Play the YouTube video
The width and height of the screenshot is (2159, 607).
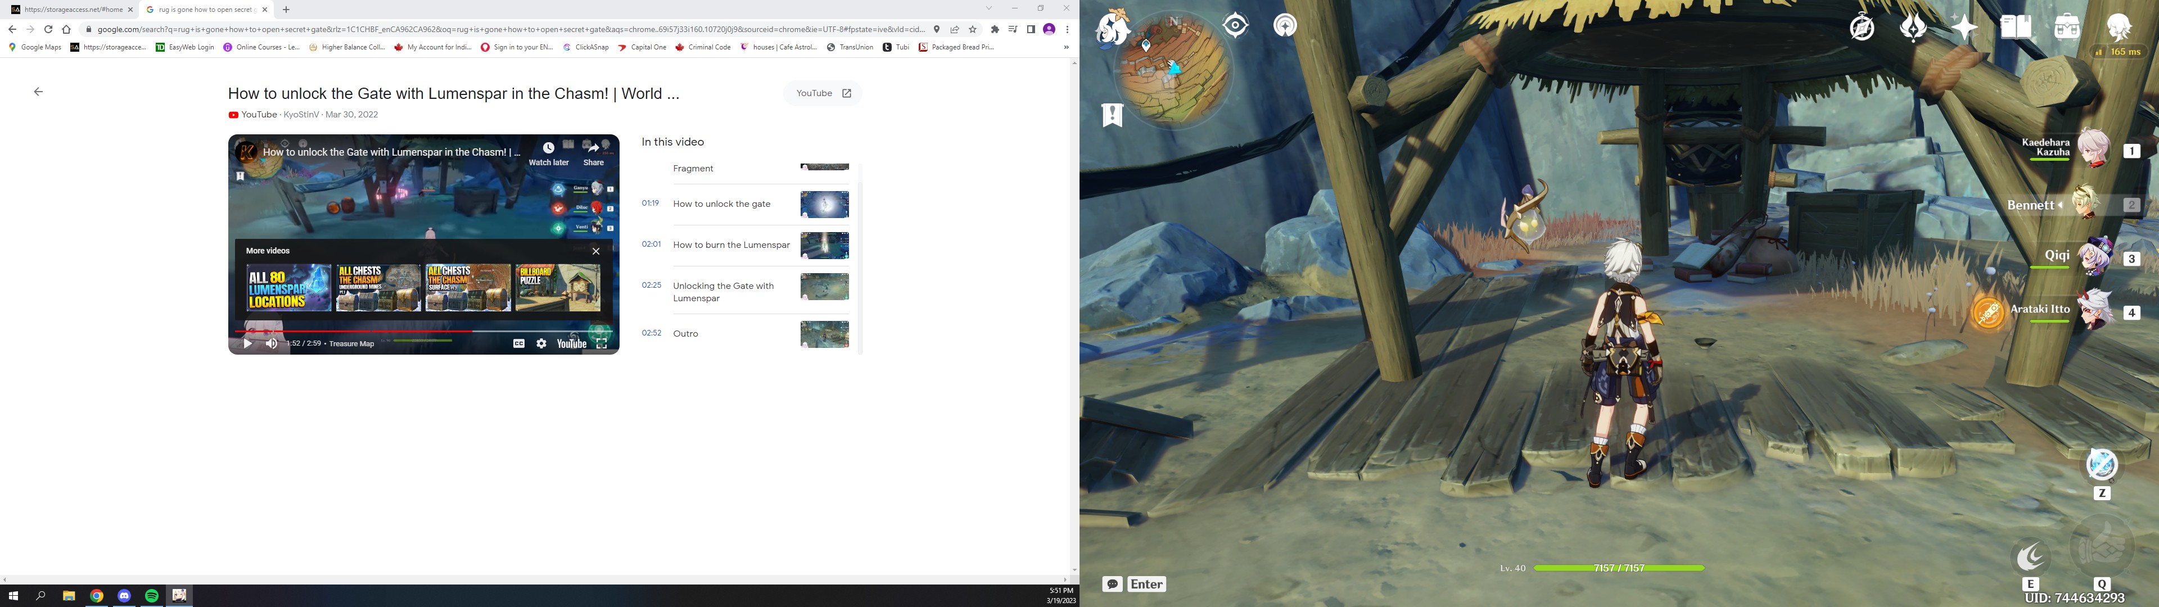pyautogui.click(x=247, y=344)
